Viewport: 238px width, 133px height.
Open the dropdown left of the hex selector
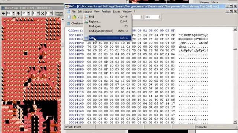141,17
